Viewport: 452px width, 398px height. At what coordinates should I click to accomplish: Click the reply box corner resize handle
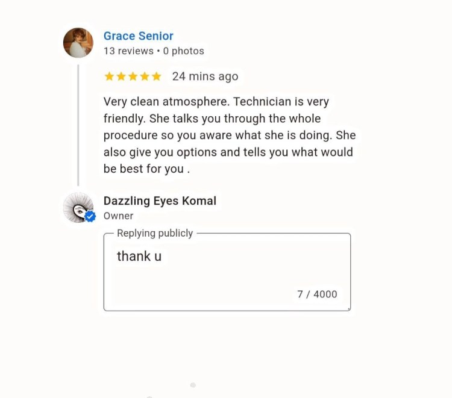tap(348, 309)
